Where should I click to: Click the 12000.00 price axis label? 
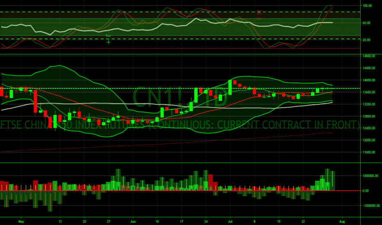[369, 140]
